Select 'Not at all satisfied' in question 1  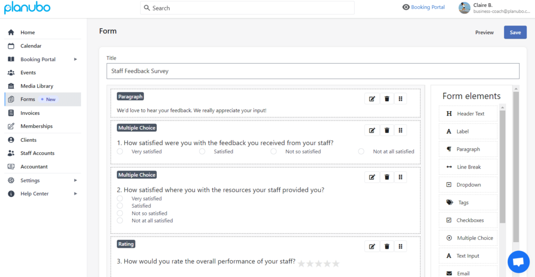[361, 152]
